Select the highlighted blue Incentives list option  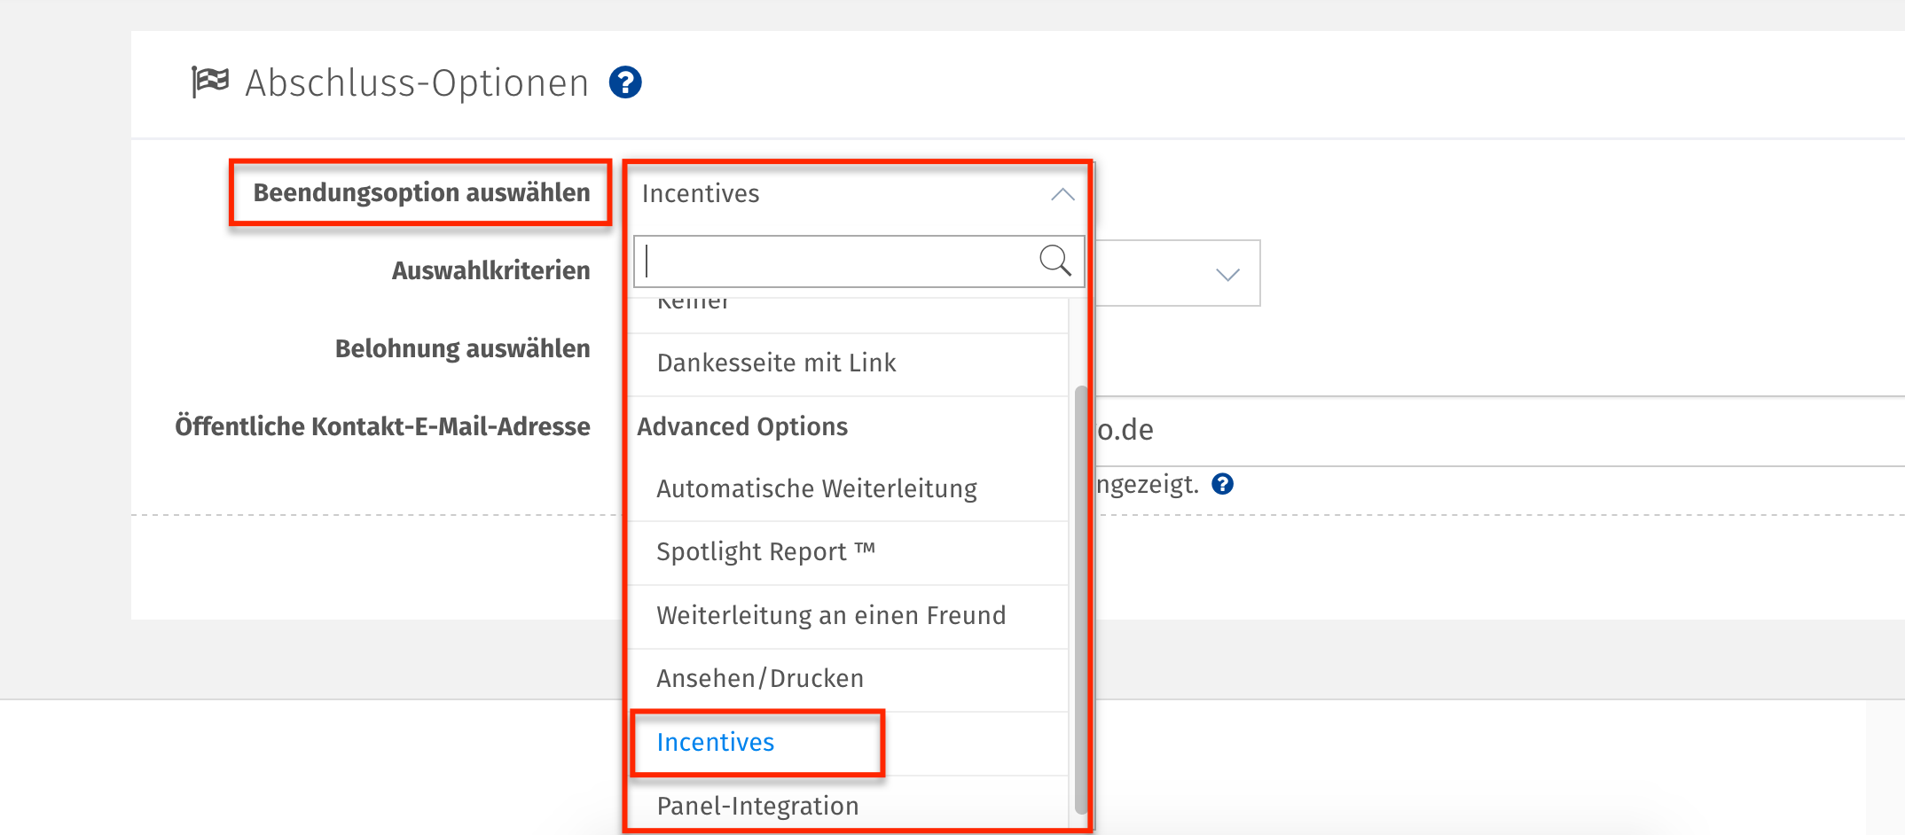(716, 743)
